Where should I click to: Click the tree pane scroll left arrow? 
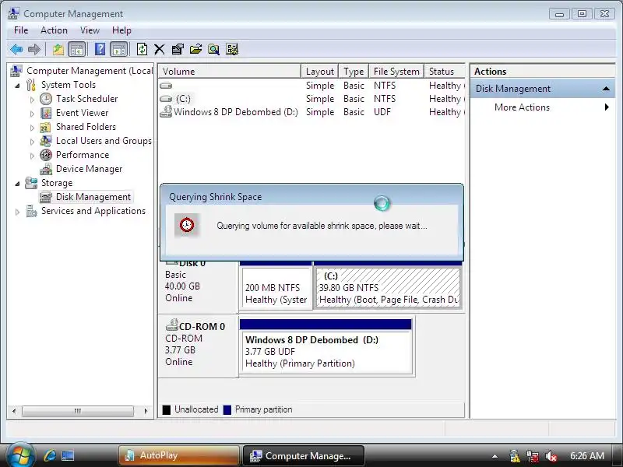click(x=14, y=411)
